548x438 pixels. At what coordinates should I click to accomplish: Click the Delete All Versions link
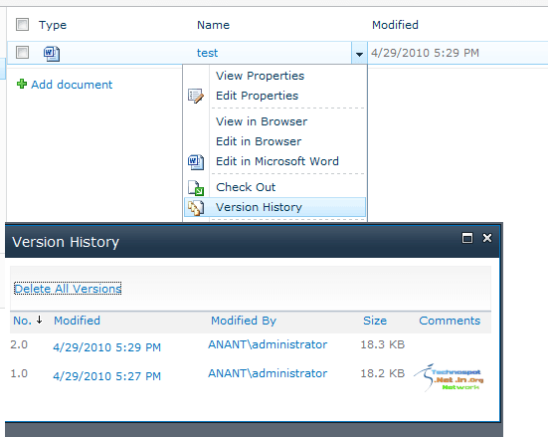68,289
